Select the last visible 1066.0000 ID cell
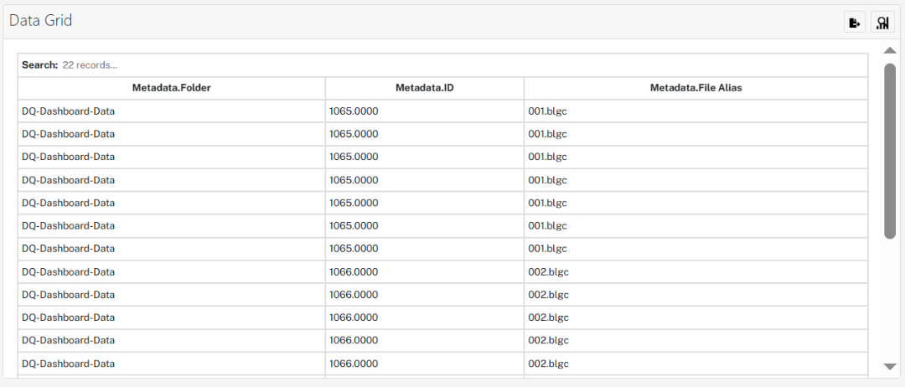This screenshot has height=387, width=905. 425,364
